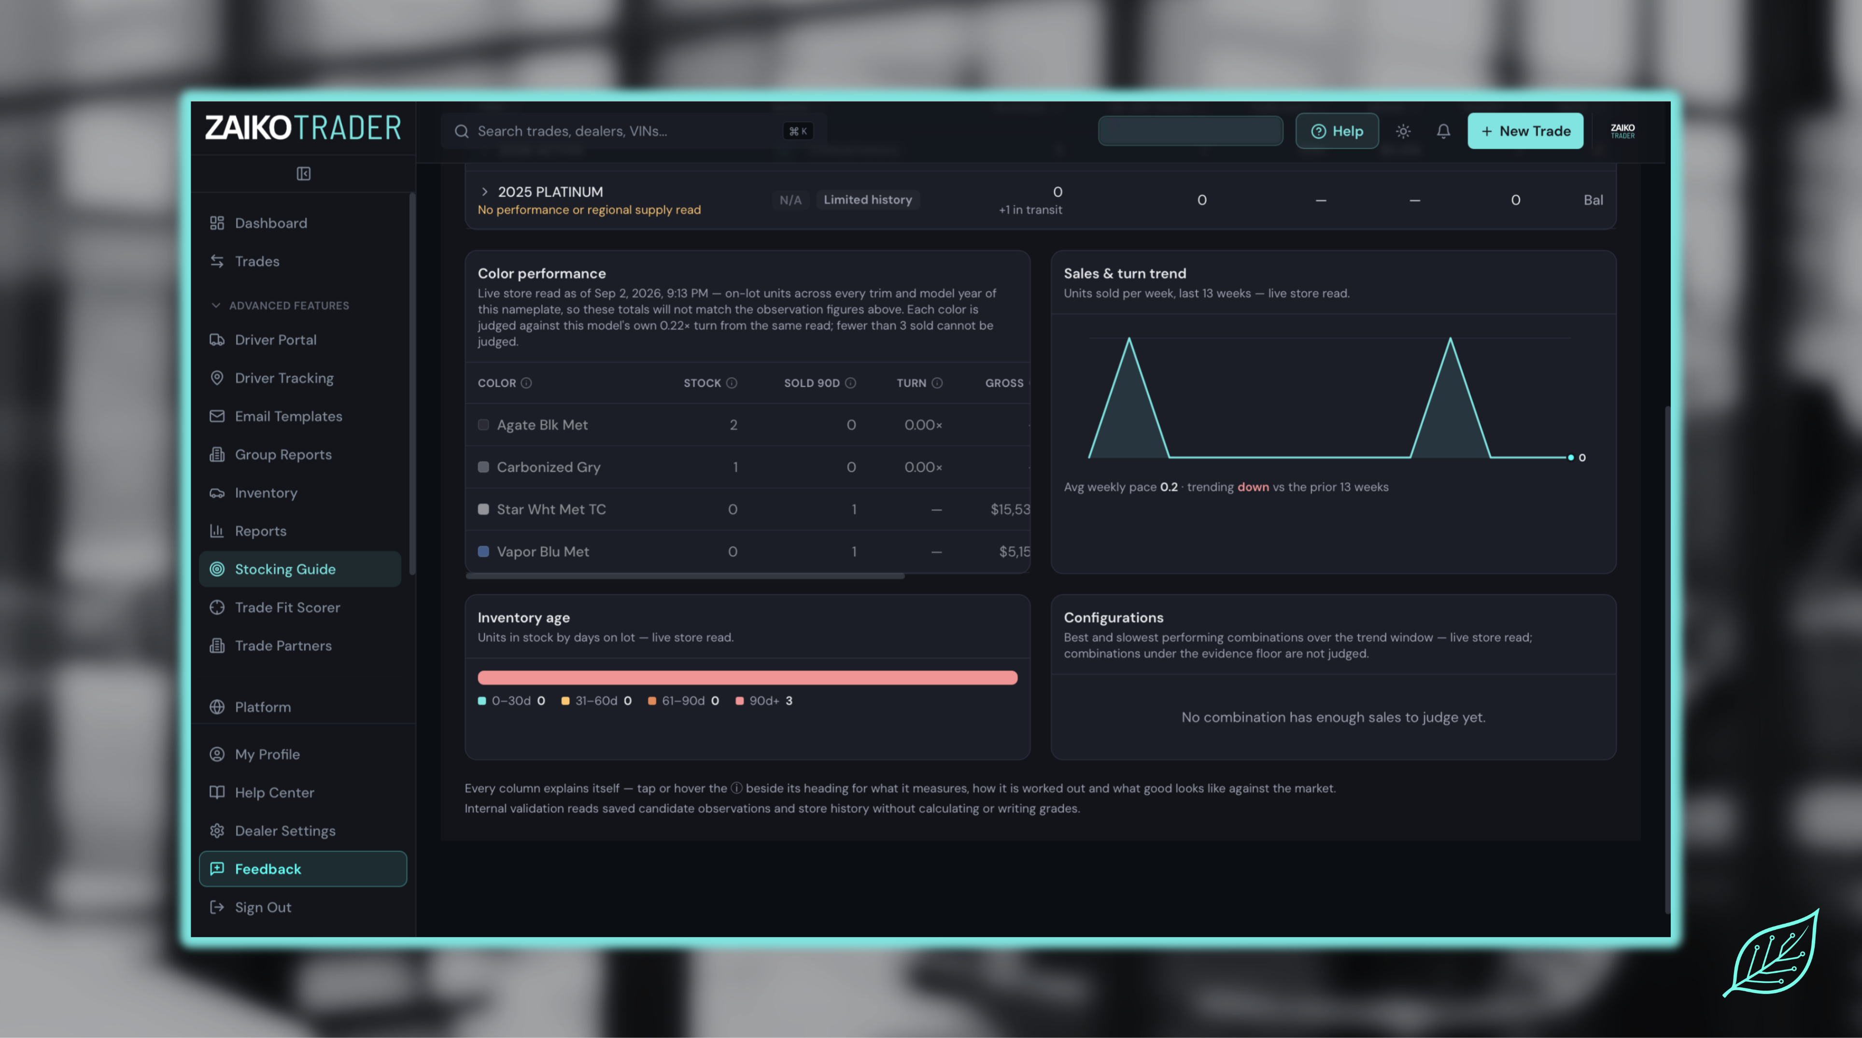Viewport: 1862px width, 1038px height.
Task: Open the Driver Portal page
Action: click(300, 340)
